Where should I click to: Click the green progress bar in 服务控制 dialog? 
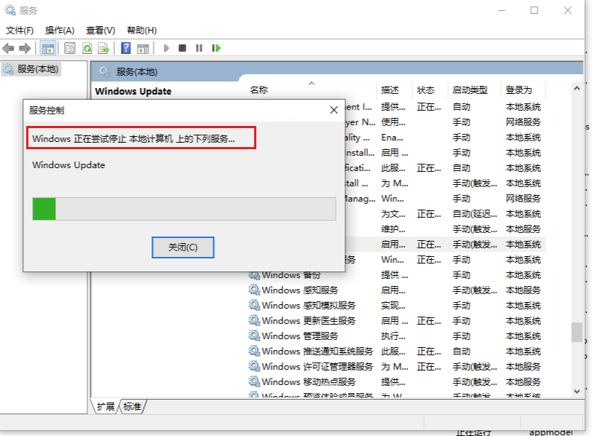tap(184, 209)
